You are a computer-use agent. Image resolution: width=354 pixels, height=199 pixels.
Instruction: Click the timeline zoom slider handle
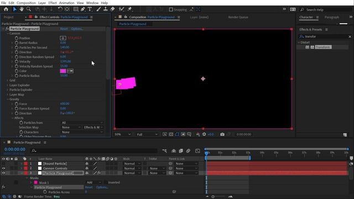click(213, 197)
